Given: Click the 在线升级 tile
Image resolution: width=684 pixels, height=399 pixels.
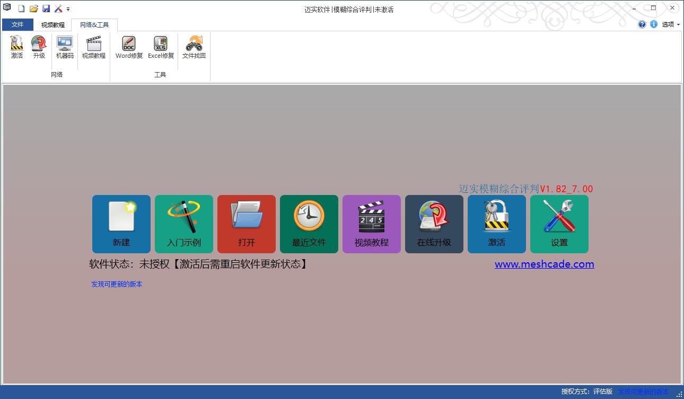Looking at the screenshot, I should click(434, 224).
